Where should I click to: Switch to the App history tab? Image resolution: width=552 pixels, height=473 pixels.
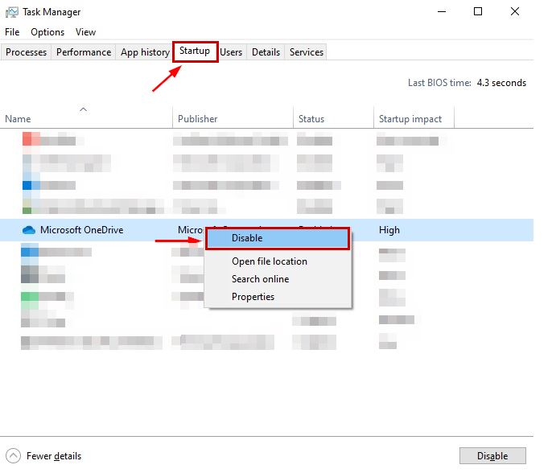[x=145, y=52]
